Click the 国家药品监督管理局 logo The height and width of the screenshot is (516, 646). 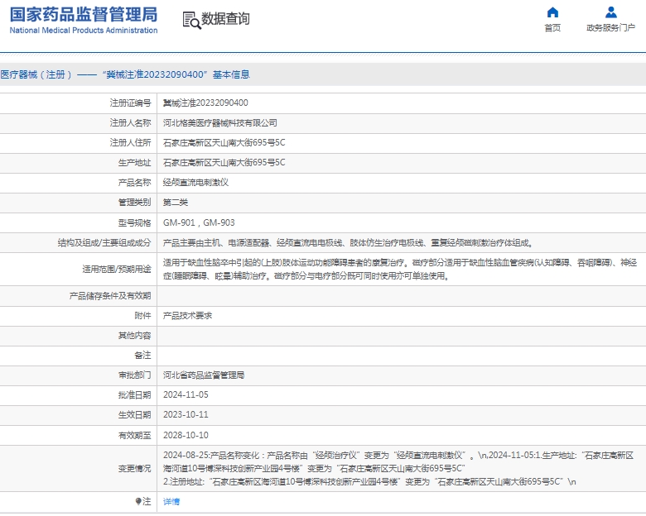point(83,15)
